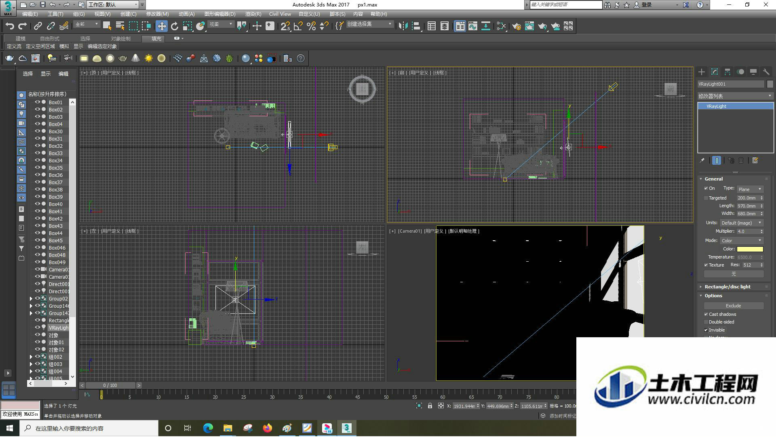Open the Material Editor icon
This screenshot has width=776, height=437.
(501, 26)
